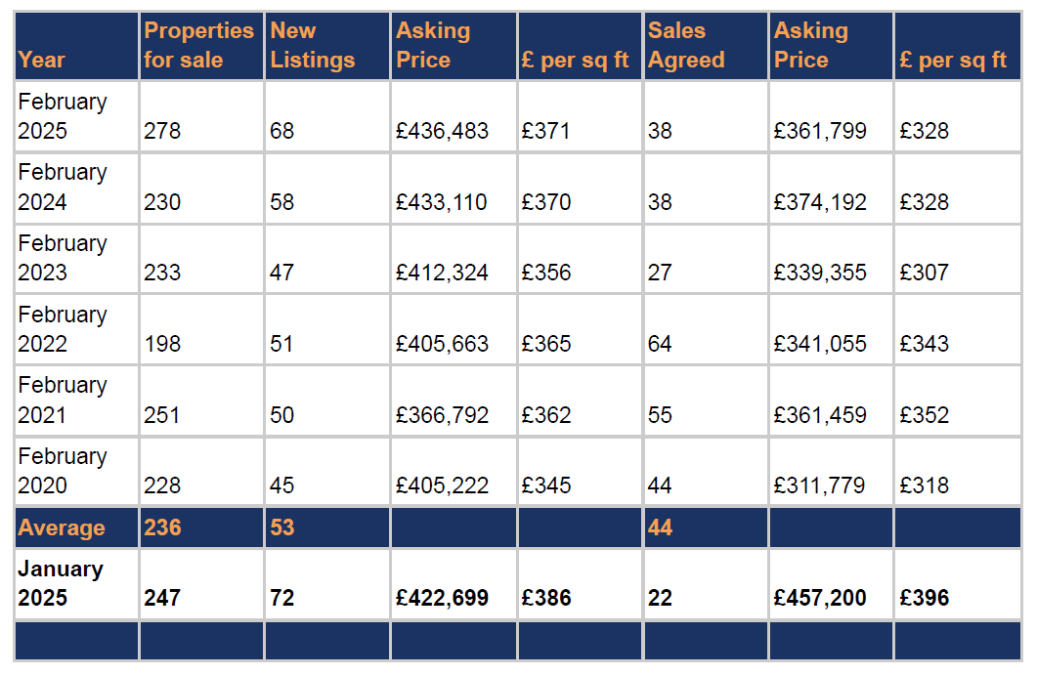This screenshot has width=1037, height=675.
Task: Select the January 2025 row label
Action: click(61, 583)
